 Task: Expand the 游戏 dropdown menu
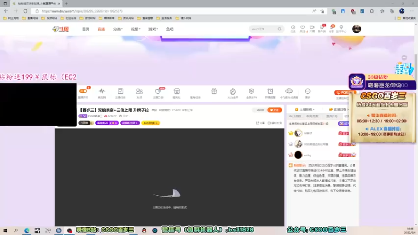click(x=153, y=29)
